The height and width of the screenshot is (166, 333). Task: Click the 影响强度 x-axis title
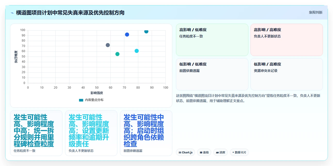[97, 93]
